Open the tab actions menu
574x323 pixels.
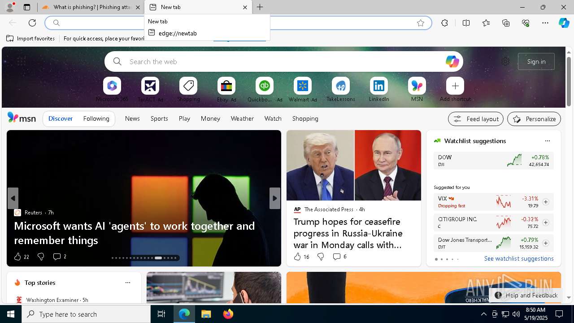[x=27, y=7]
